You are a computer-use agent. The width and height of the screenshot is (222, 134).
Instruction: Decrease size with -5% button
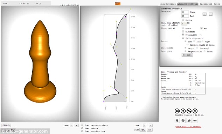pyautogui.click(x=150, y=130)
